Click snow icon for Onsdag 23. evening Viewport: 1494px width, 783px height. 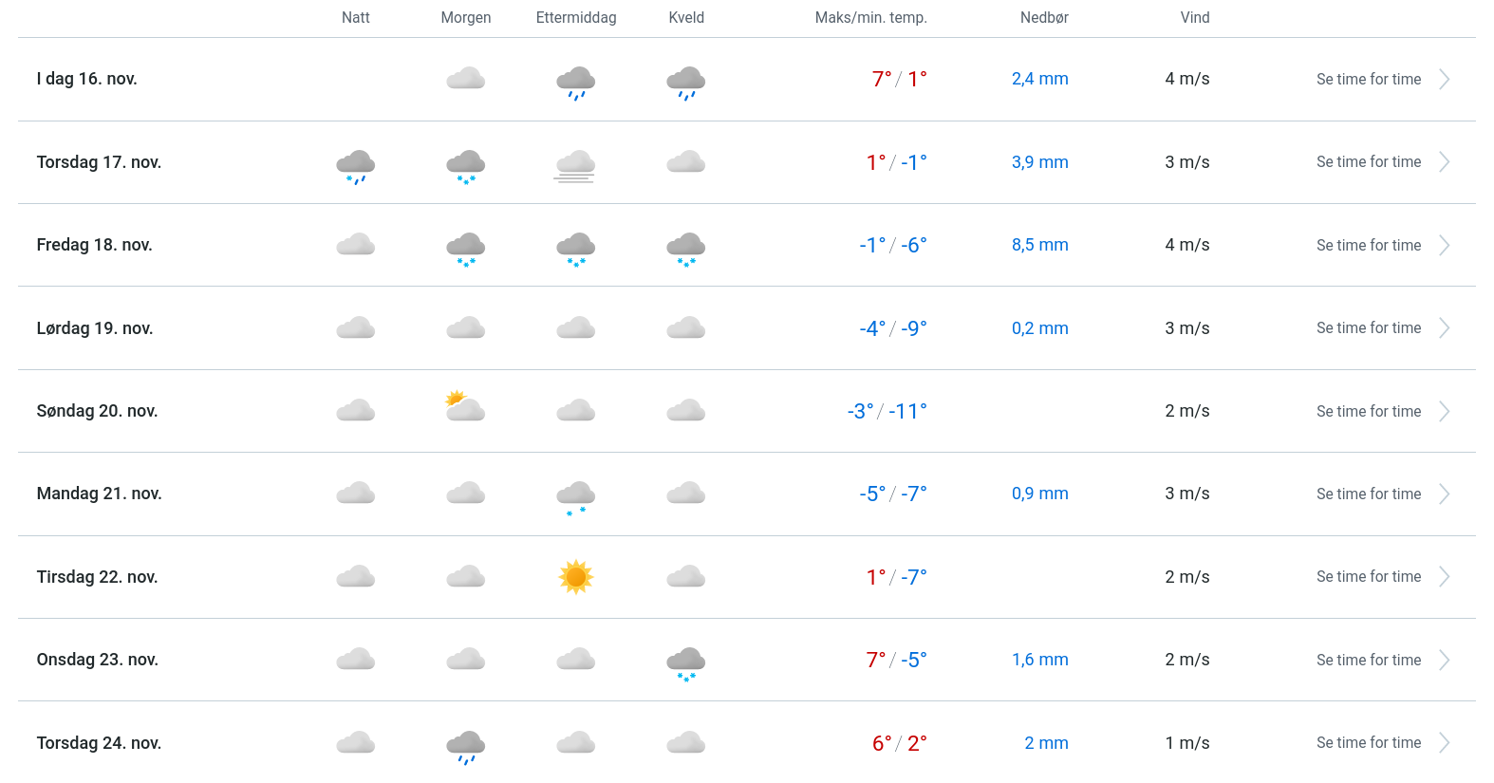point(685,662)
